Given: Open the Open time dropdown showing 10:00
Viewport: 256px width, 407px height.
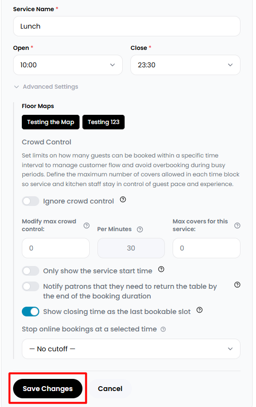Looking at the screenshot, I should 68,65.
